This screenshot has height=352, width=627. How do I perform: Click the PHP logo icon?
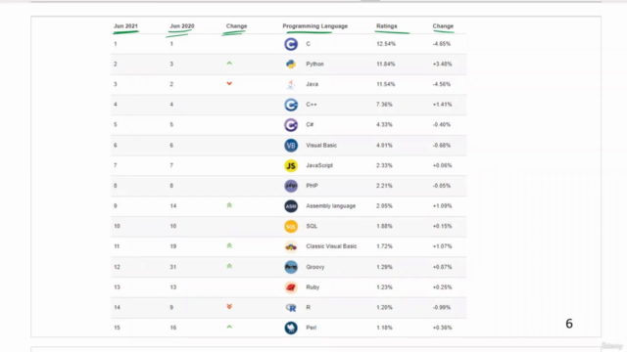point(291,186)
